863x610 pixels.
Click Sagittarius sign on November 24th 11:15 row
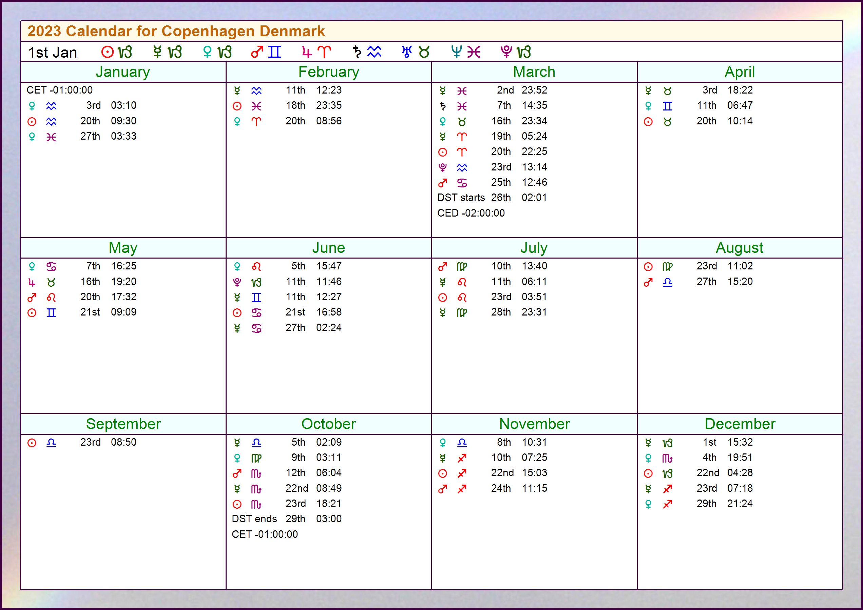pyautogui.click(x=462, y=489)
